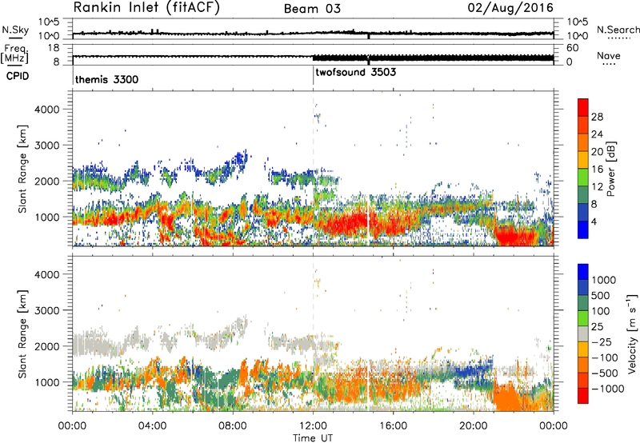The image size is (640, 443).
Task: Click the 'Slant Range [km]' label of power panel
Action: point(23,169)
